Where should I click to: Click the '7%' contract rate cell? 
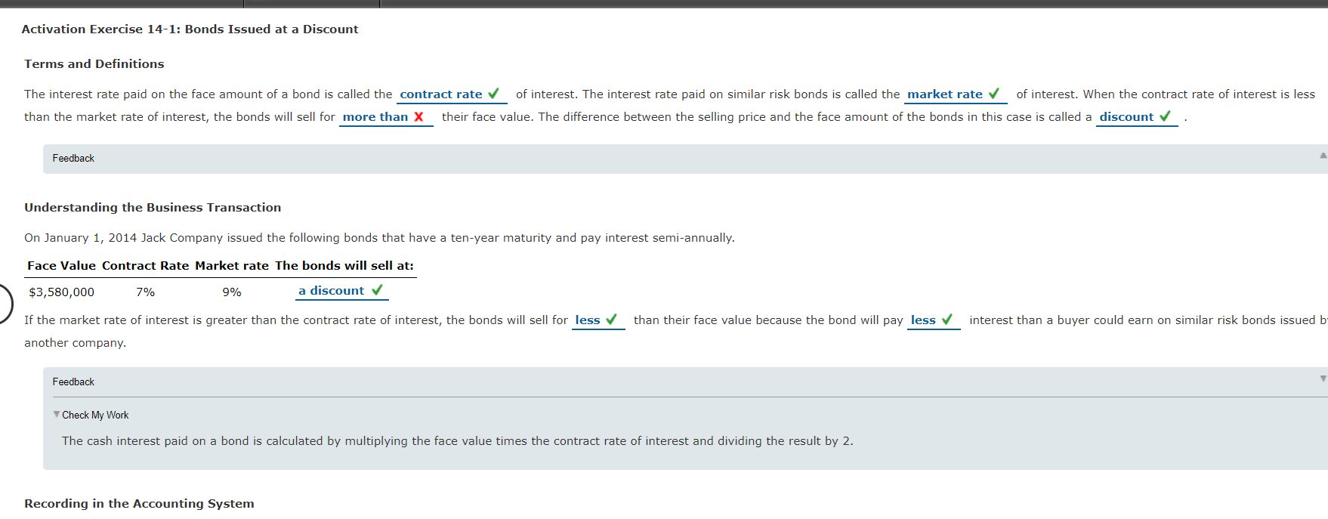[x=146, y=292]
